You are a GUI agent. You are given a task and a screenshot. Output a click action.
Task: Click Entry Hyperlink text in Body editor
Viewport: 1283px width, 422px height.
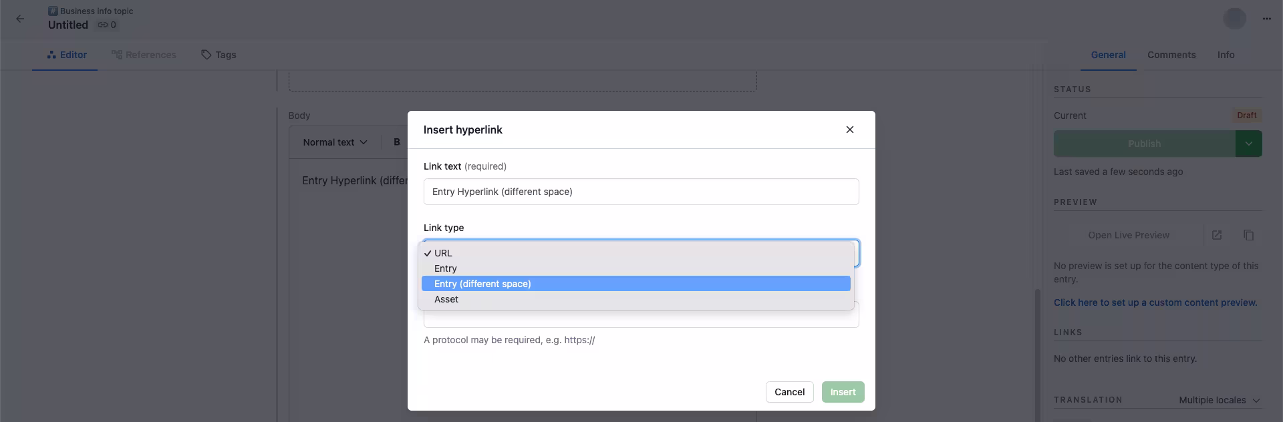pos(354,180)
